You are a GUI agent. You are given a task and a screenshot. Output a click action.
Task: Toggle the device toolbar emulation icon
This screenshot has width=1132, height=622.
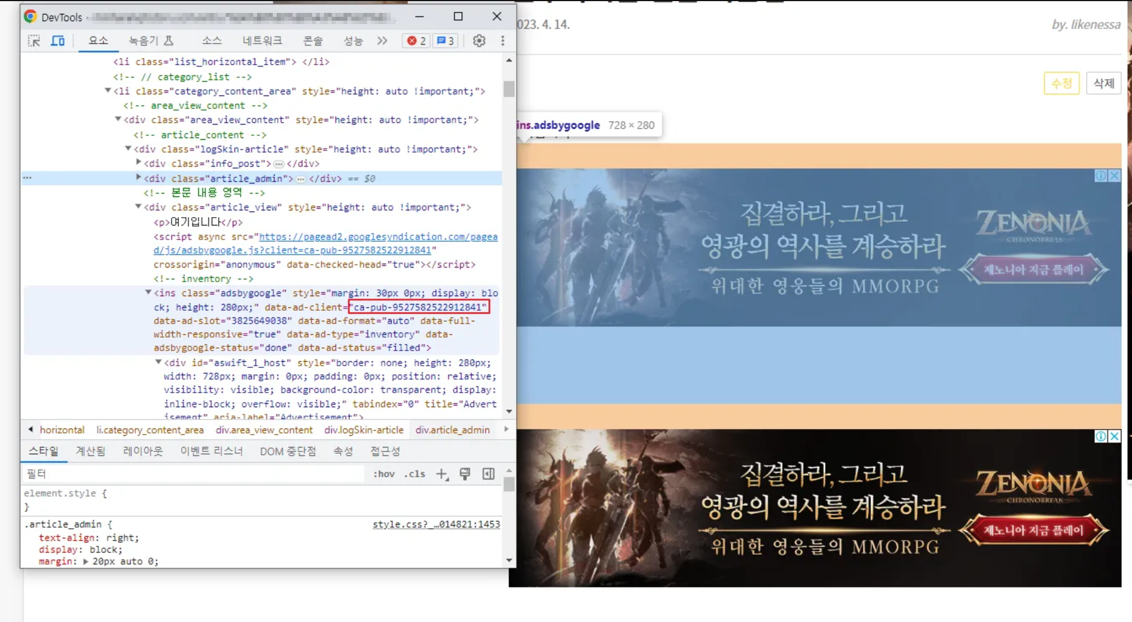57,40
